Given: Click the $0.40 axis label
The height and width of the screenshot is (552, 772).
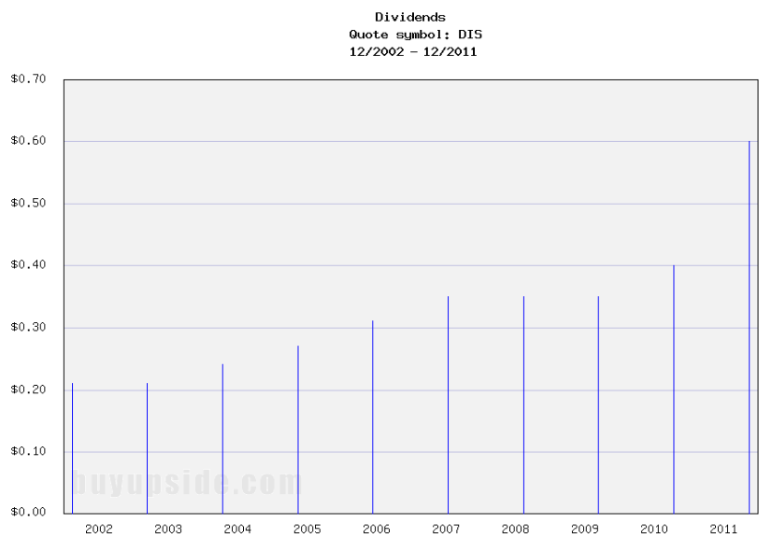Looking at the screenshot, I should 28,264.
